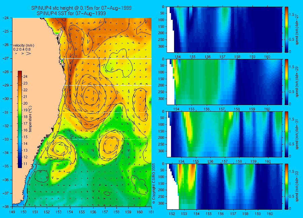Click the '-31' latitude label on the map
The image size is (303, 218).
click(6, 112)
